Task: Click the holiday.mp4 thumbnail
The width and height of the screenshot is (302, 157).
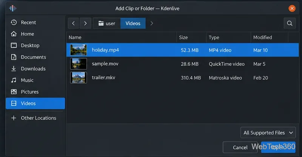Action: tap(79, 50)
